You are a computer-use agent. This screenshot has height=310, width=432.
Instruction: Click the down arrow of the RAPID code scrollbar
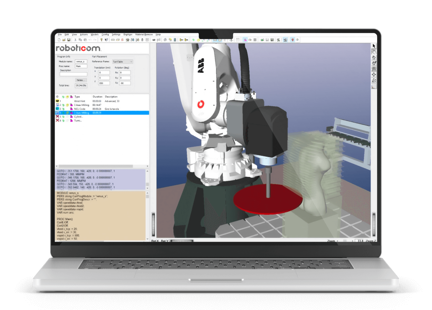147,239
